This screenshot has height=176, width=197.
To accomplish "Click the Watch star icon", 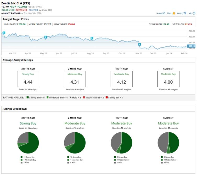I will 185,13.
